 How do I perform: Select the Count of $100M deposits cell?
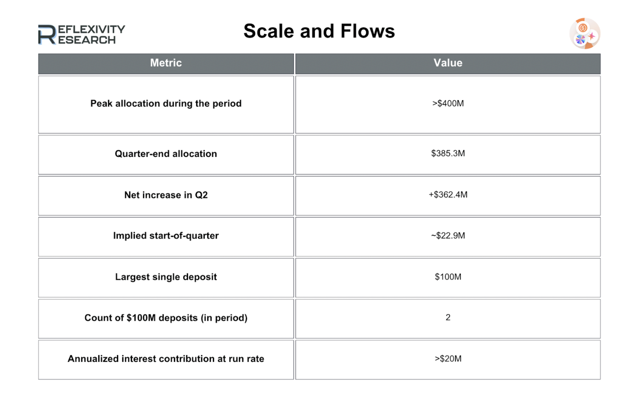[x=166, y=318]
